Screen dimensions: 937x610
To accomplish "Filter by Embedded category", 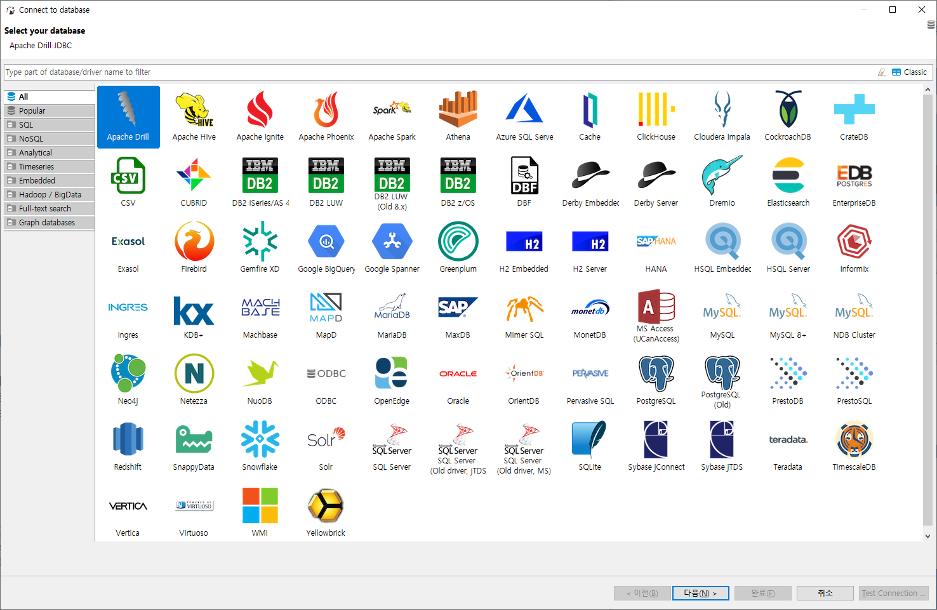I will point(50,181).
